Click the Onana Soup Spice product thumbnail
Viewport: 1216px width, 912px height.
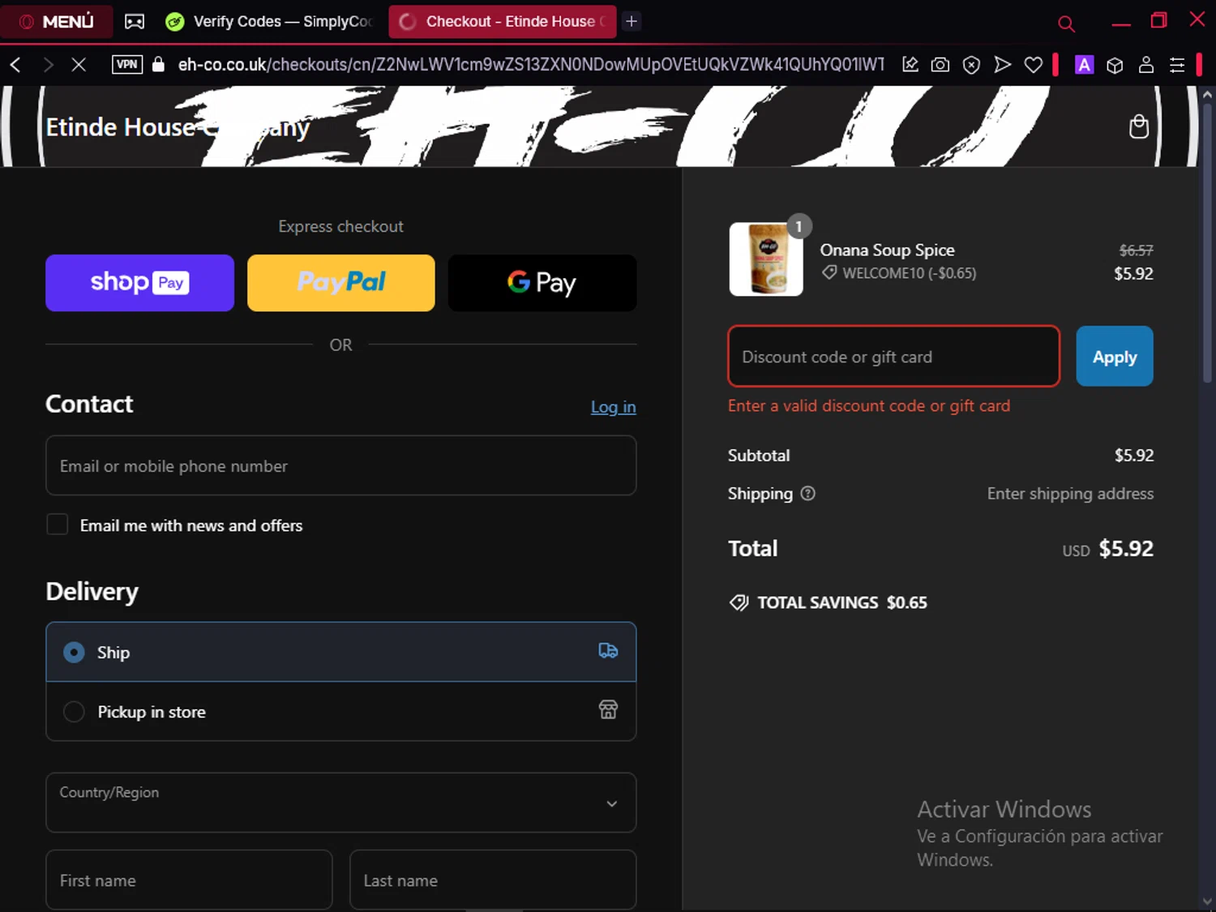click(766, 259)
